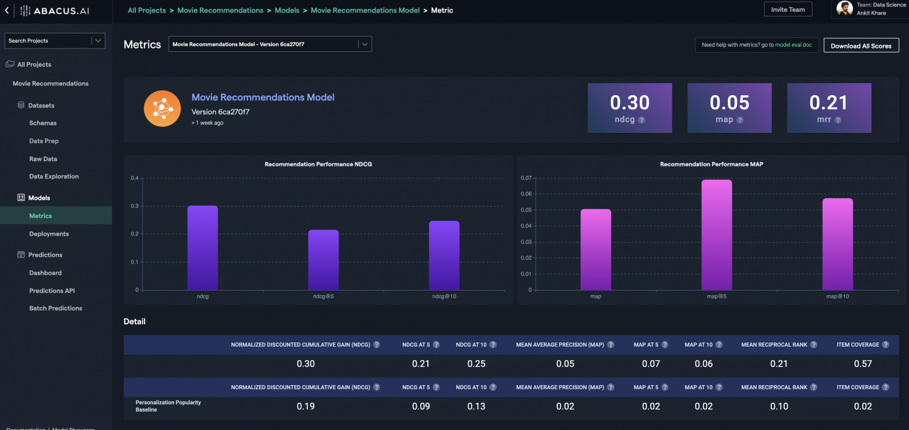Click the back arrow beside Abacus.AI logo
Image resolution: width=909 pixels, height=430 pixels.
coord(7,11)
